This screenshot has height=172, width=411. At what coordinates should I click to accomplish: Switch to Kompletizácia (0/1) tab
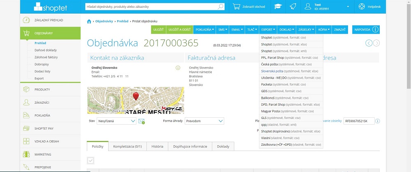pyautogui.click(x=128, y=146)
